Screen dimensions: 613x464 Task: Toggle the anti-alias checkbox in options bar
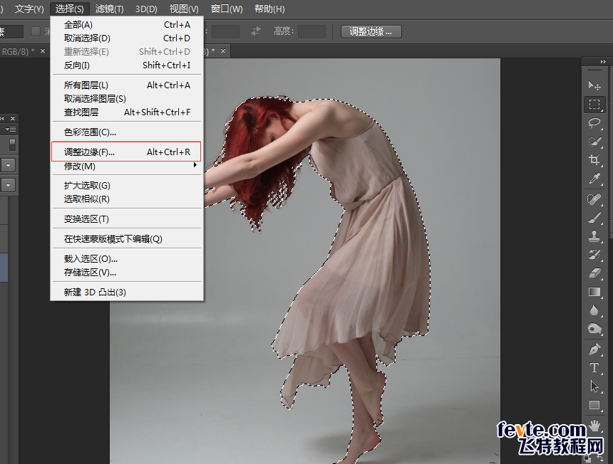tap(36, 31)
